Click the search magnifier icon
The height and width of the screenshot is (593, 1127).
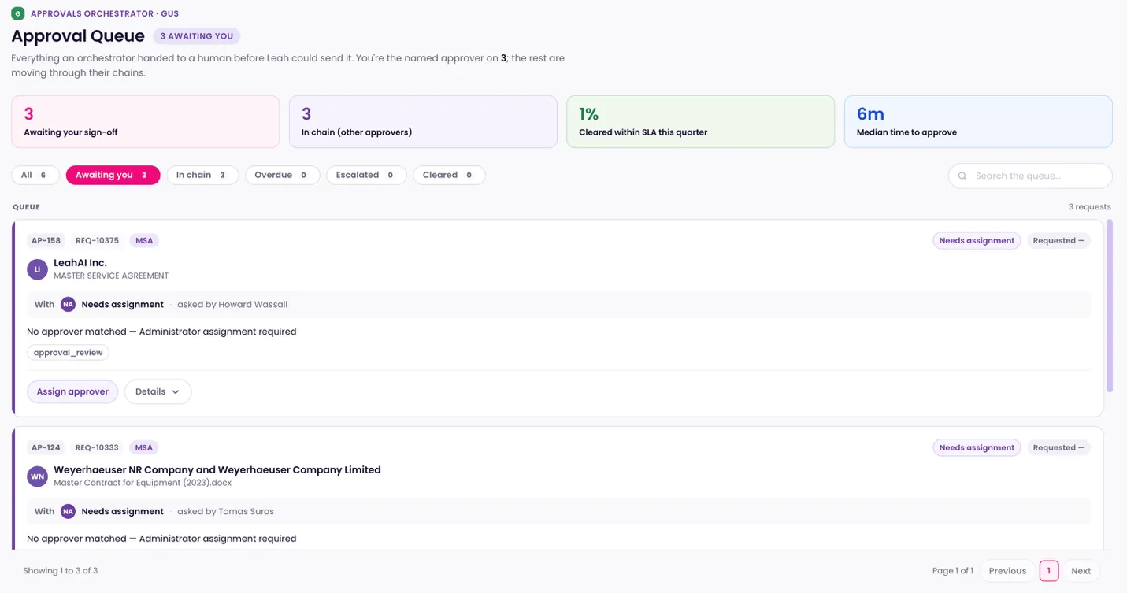[962, 176]
